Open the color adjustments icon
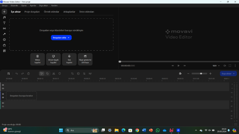This screenshot has width=239, height=134. click(x=78, y=73)
